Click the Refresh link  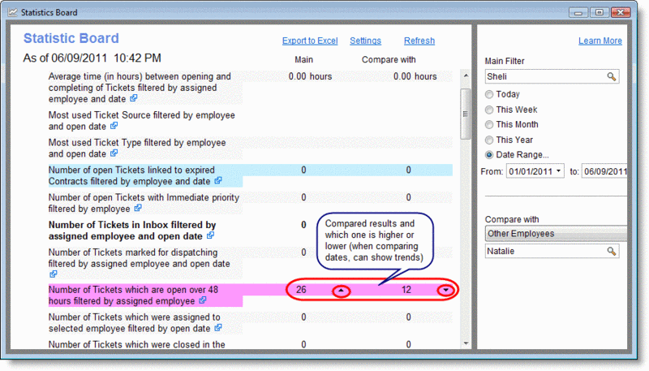pos(419,41)
